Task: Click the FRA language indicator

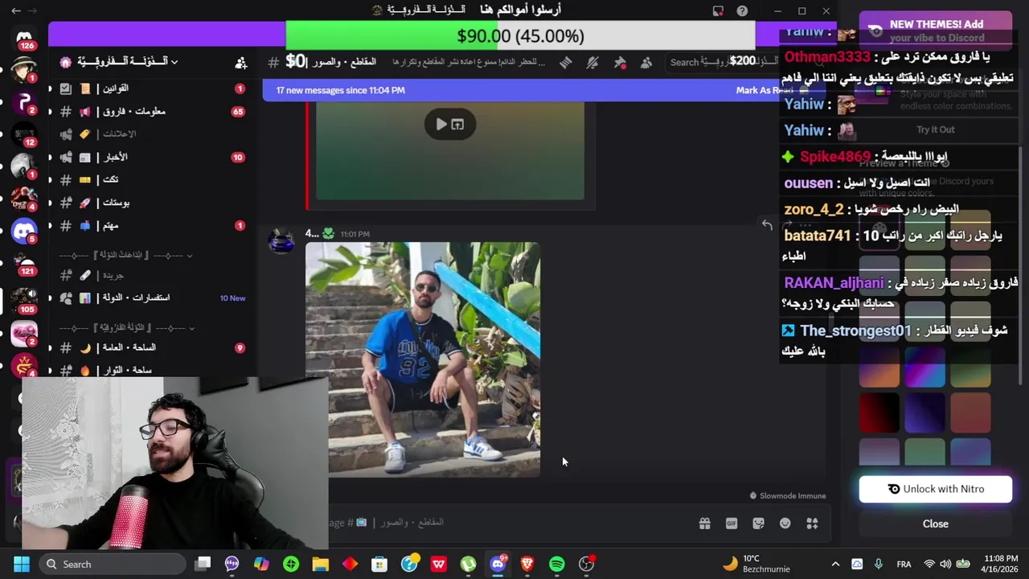Action: [904, 565]
